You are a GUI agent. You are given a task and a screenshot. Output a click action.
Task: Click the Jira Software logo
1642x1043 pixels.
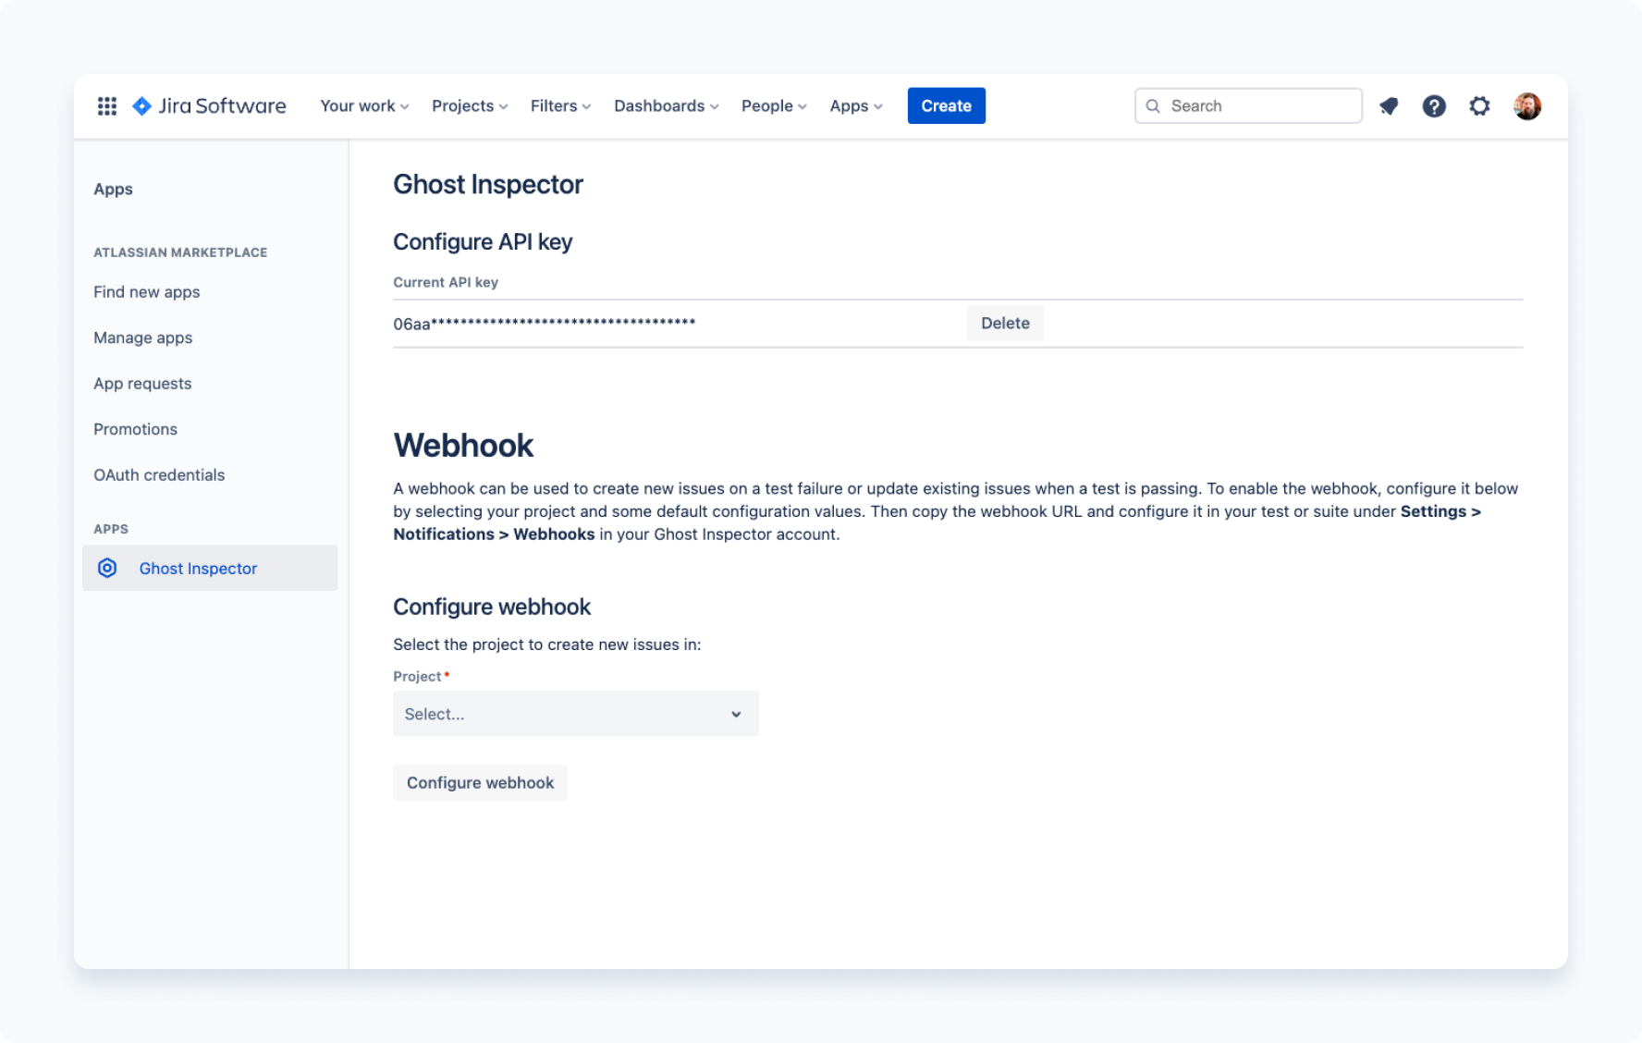point(209,105)
